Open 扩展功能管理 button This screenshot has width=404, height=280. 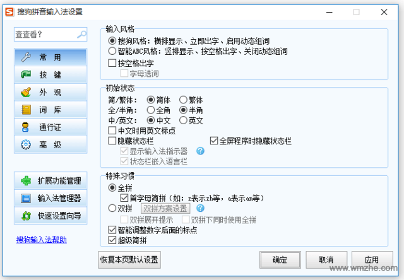click(x=50, y=180)
